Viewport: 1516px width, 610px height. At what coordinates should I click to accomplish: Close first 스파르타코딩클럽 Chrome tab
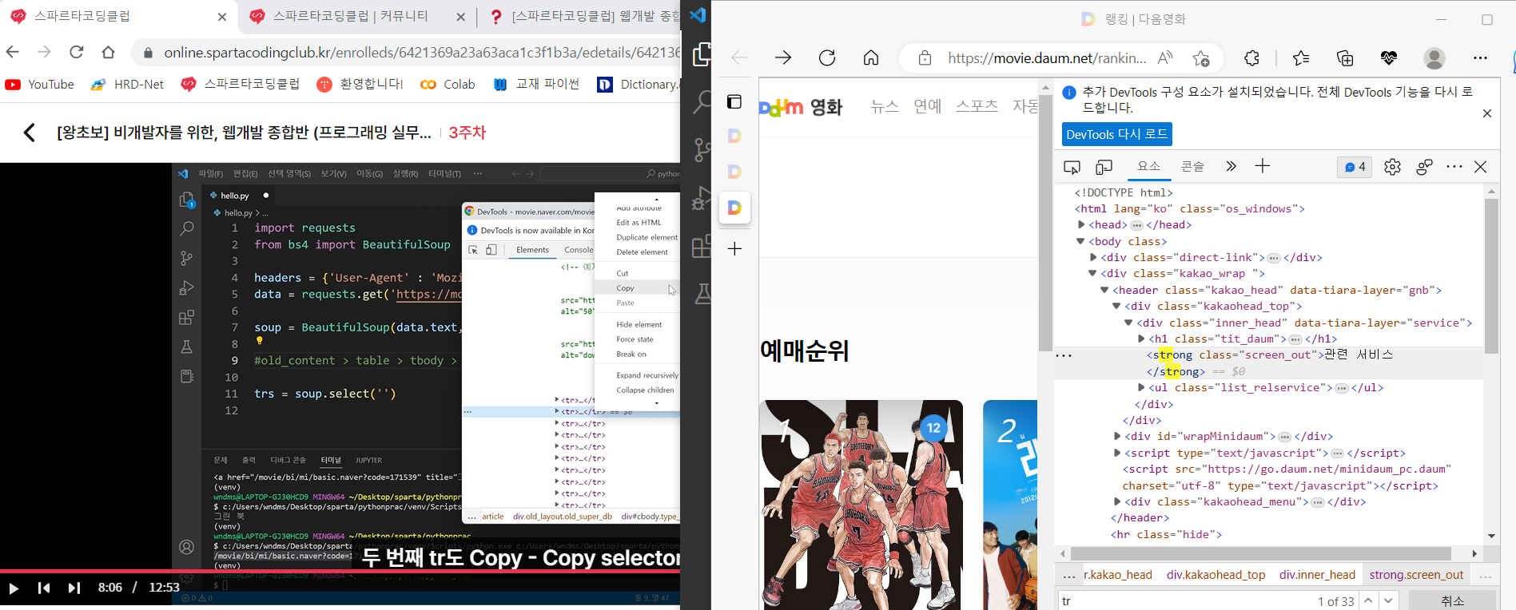(222, 17)
